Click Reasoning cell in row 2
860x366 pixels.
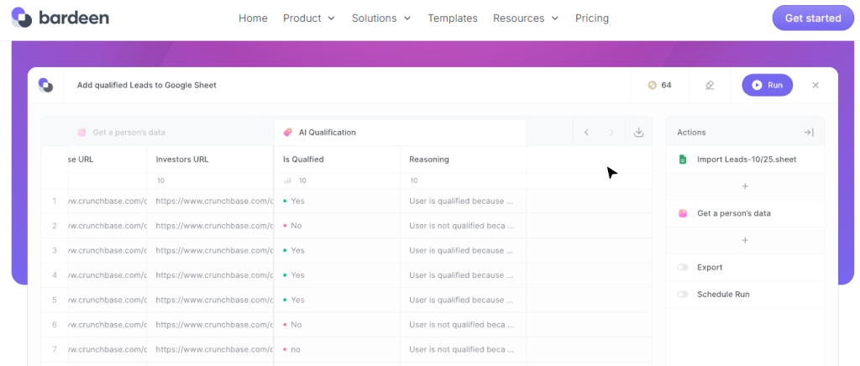462,226
